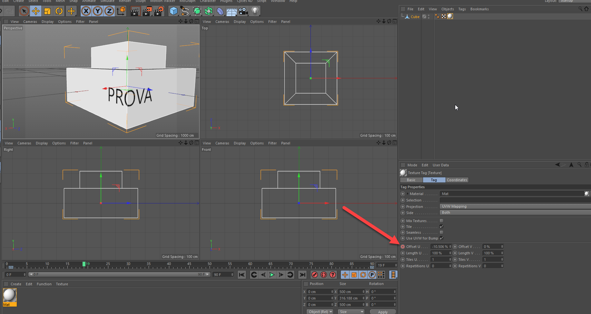
Task: Select the Live Selection tool
Action: point(24,11)
